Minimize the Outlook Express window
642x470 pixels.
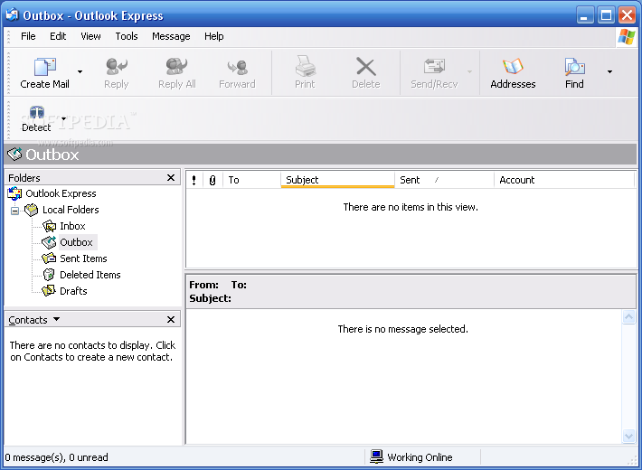pos(585,15)
